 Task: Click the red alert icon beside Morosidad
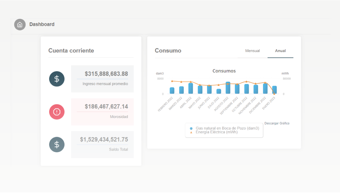57,112
